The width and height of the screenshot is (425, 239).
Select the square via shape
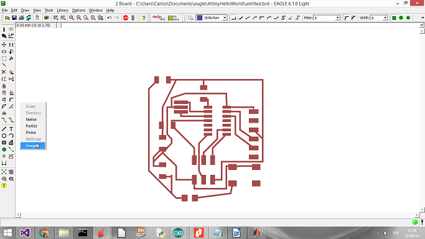pos(394,18)
